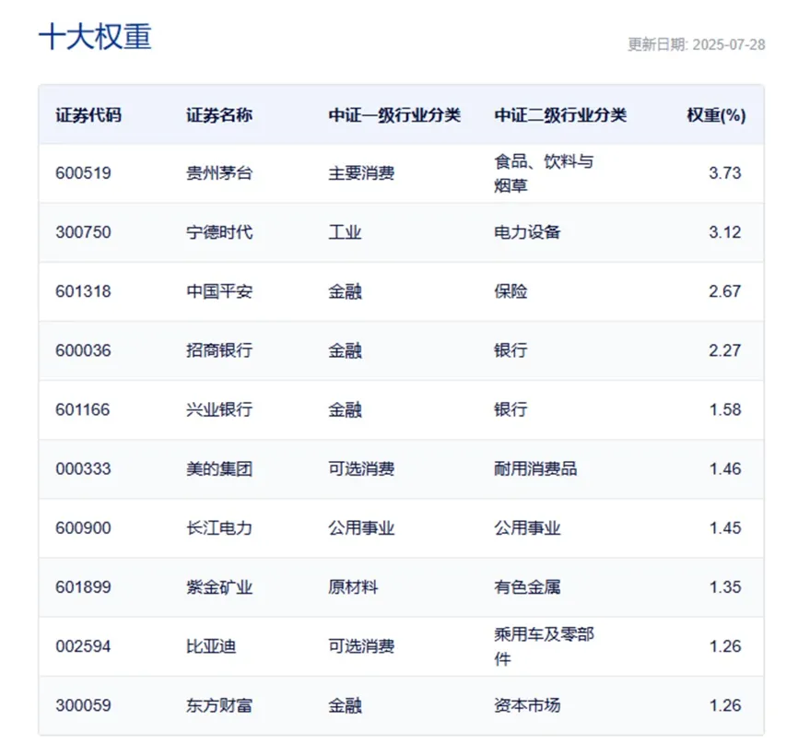This screenshot has width=798, height=756.
Task: Click the 中证一级行业分类 column header
Action: [x=394, y=115]
